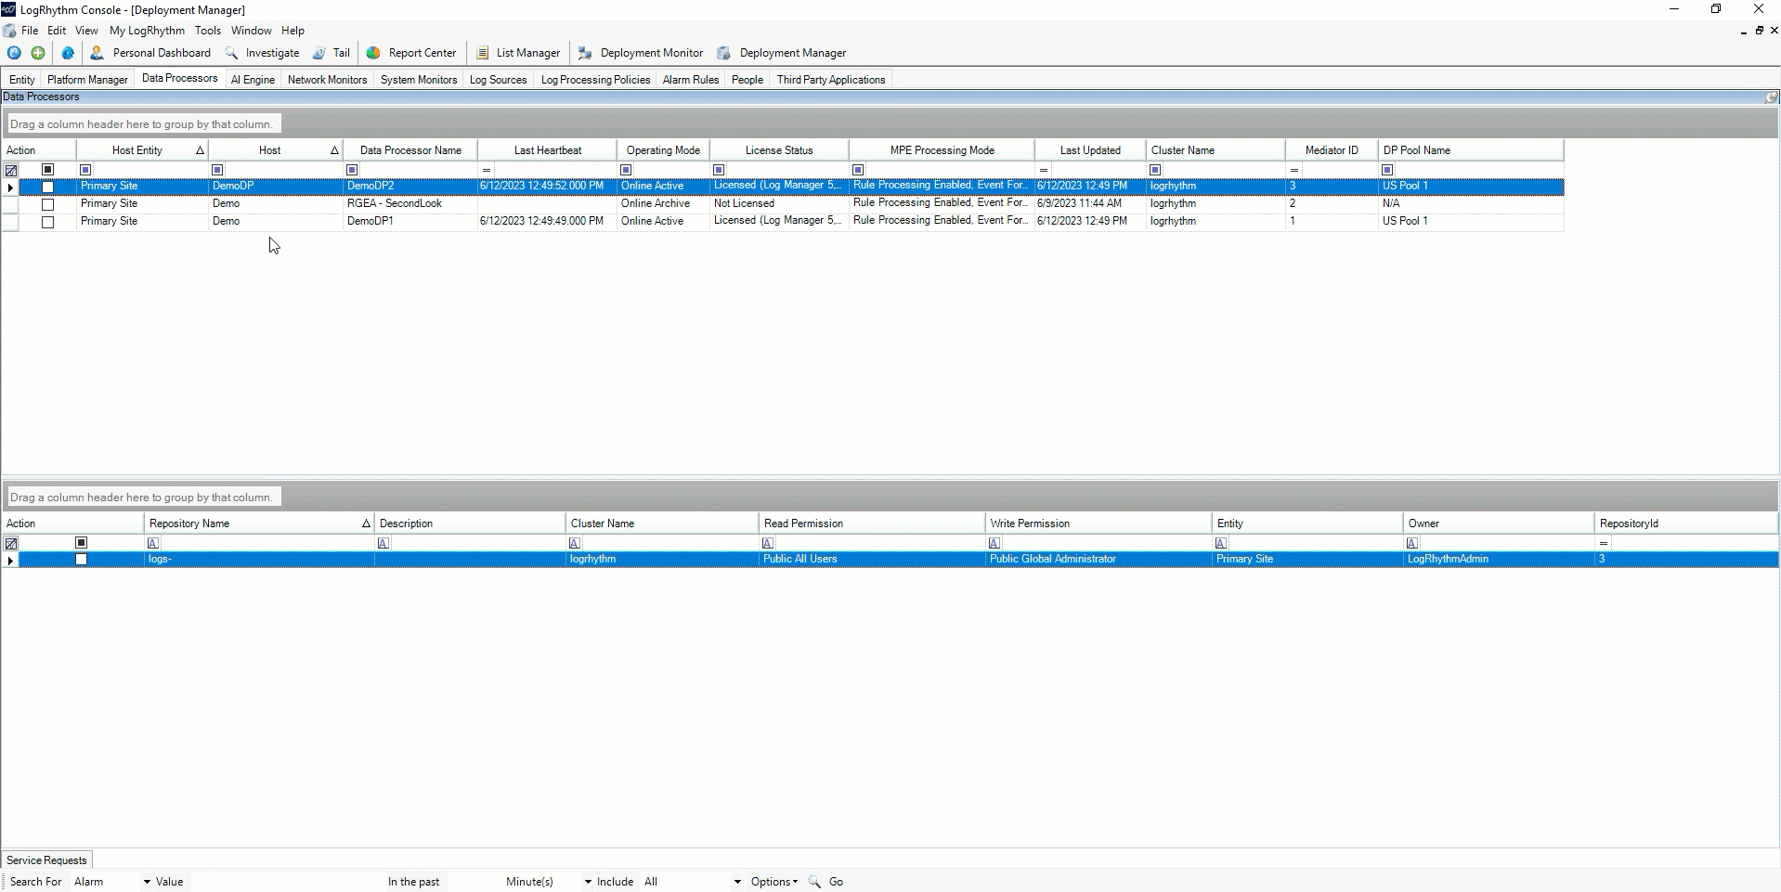
Task: Click the Deployment Manager toolbar icon
Action: pos(724,53)
